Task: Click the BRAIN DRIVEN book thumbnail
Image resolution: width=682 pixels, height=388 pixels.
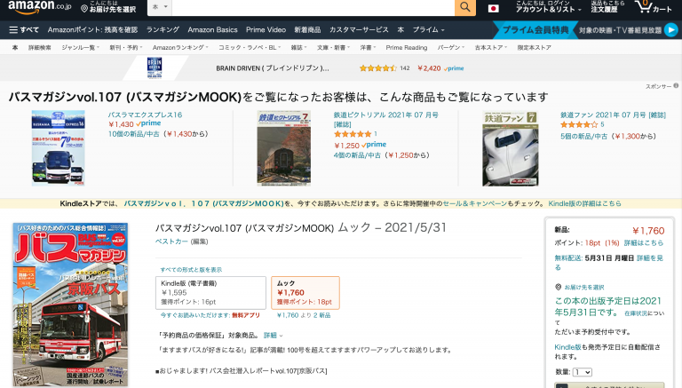Action: point(155,67)
